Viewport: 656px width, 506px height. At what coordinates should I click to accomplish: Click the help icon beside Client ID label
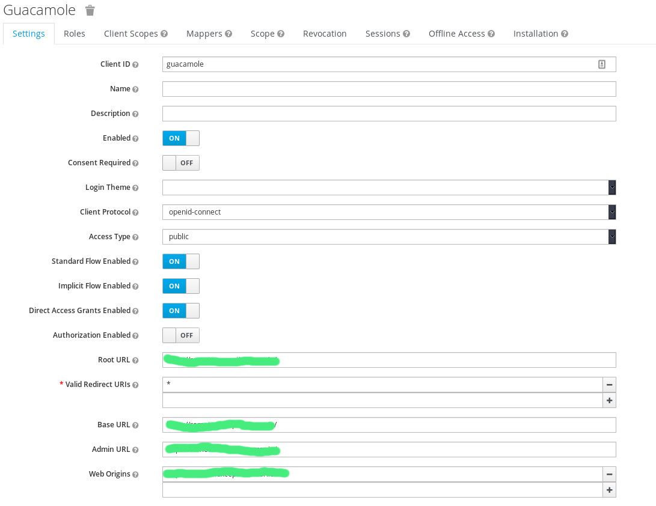click(x=135, y=65)
